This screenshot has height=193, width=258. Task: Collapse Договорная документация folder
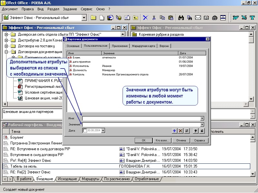(6, 52)
